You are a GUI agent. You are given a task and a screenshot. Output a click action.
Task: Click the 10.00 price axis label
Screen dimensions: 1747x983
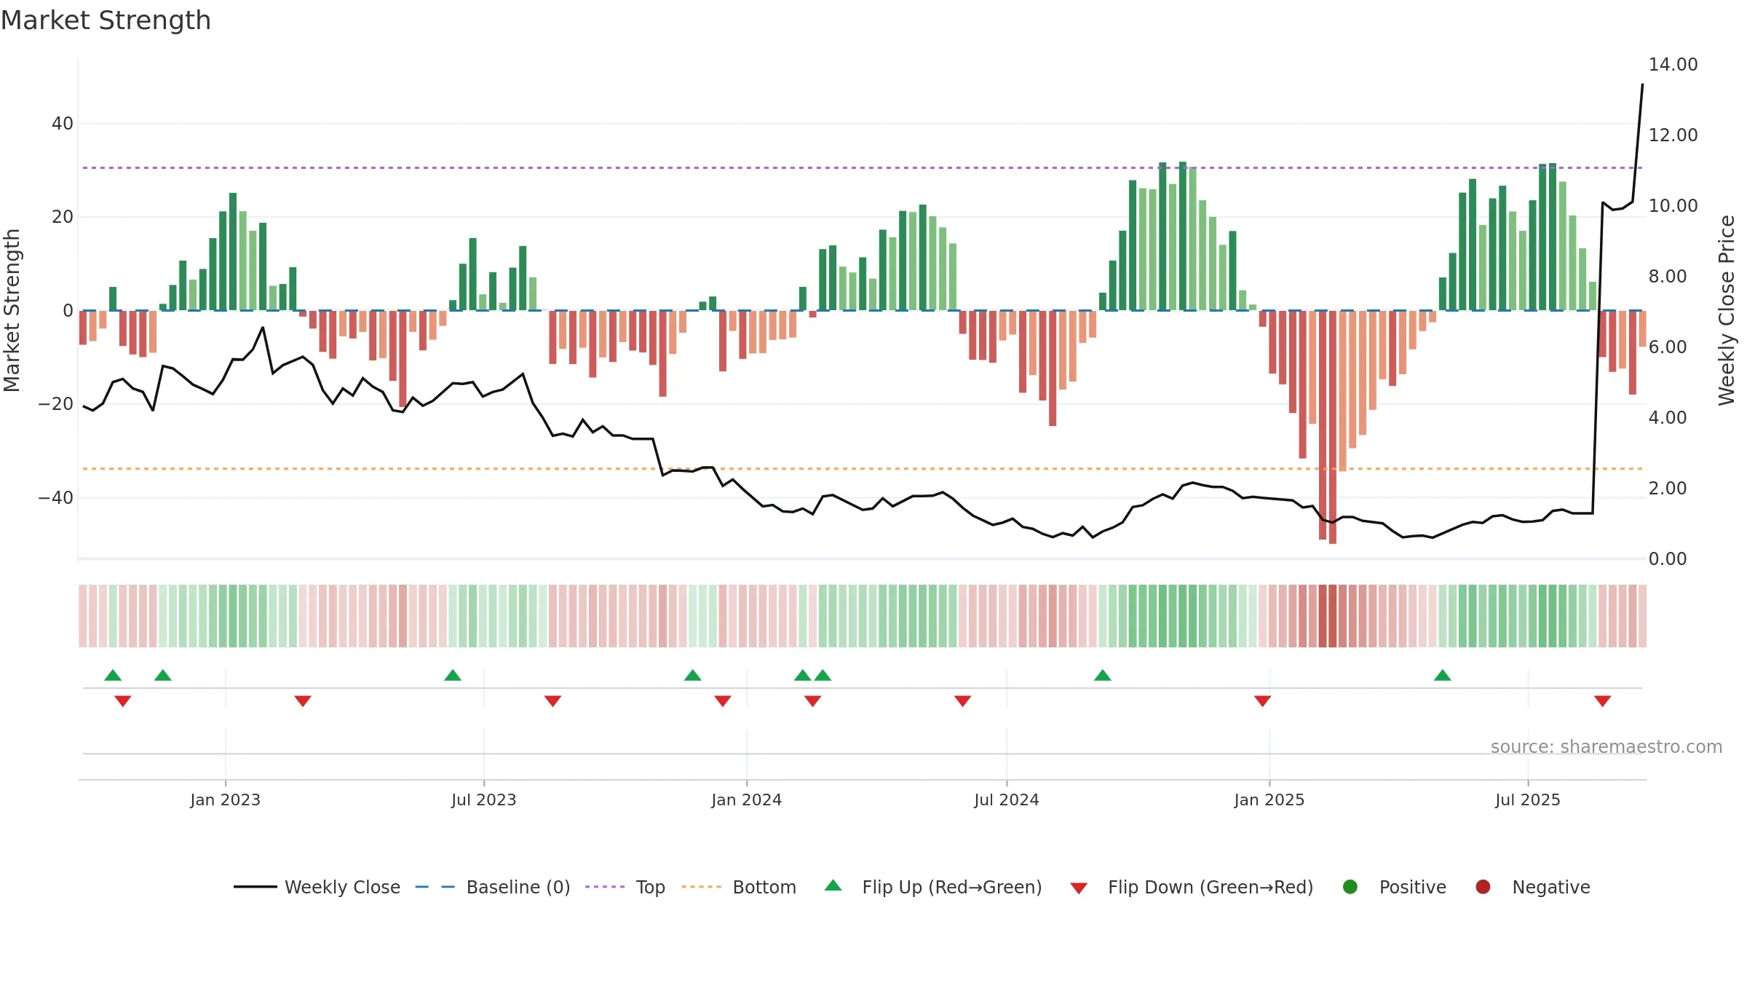click(1673, 206)
